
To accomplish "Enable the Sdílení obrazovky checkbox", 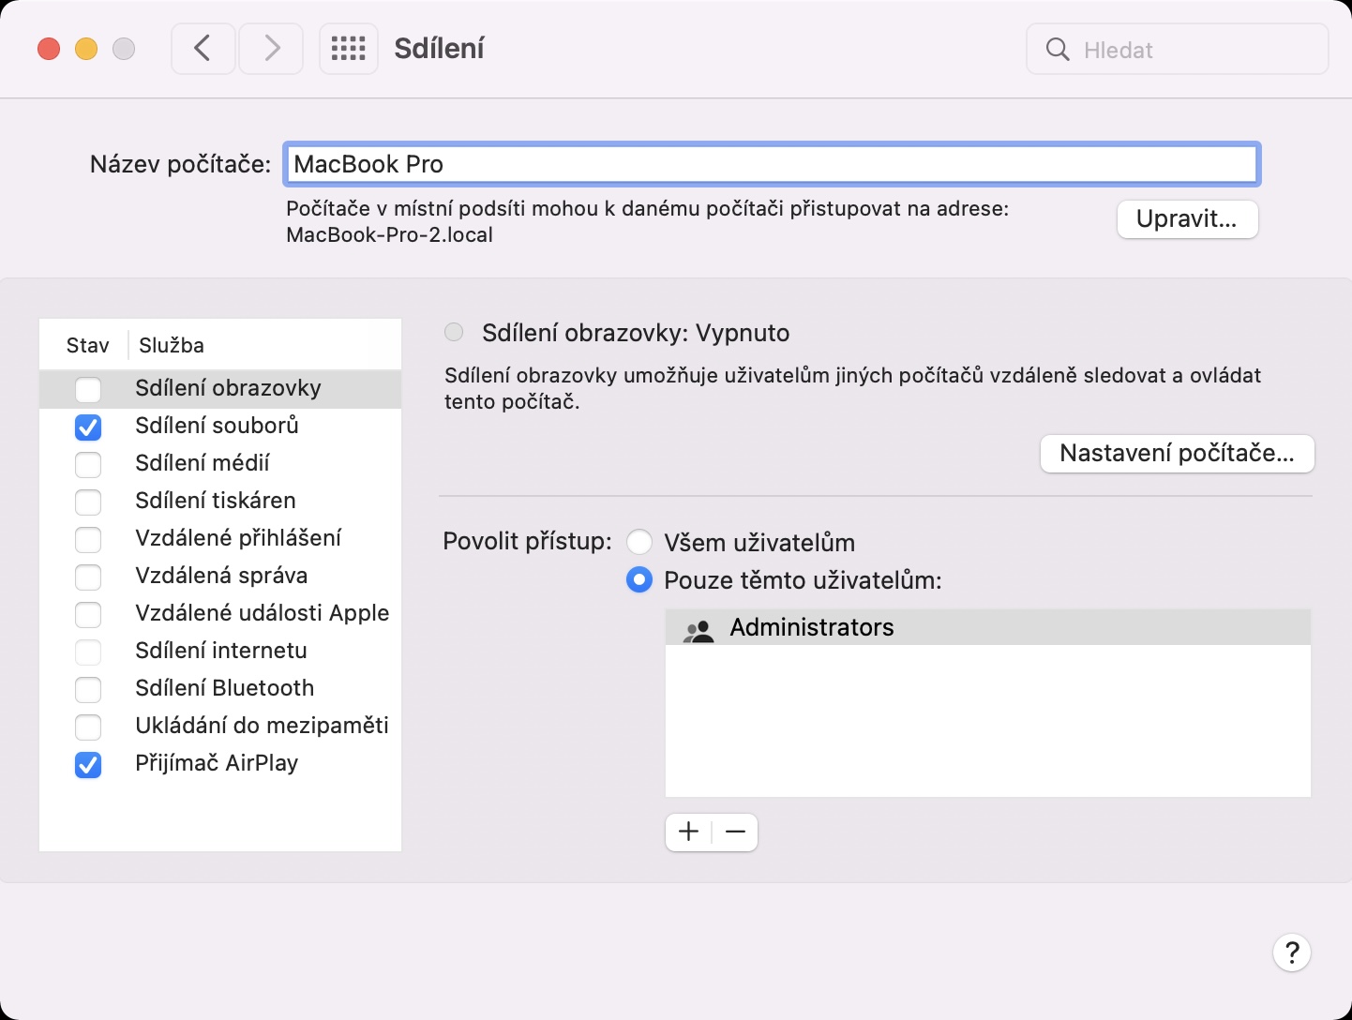I will [88, 389].
